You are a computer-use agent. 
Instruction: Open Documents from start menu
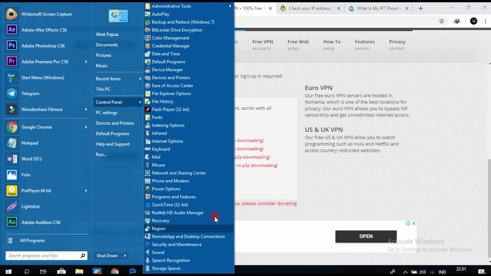pos(107,45)
